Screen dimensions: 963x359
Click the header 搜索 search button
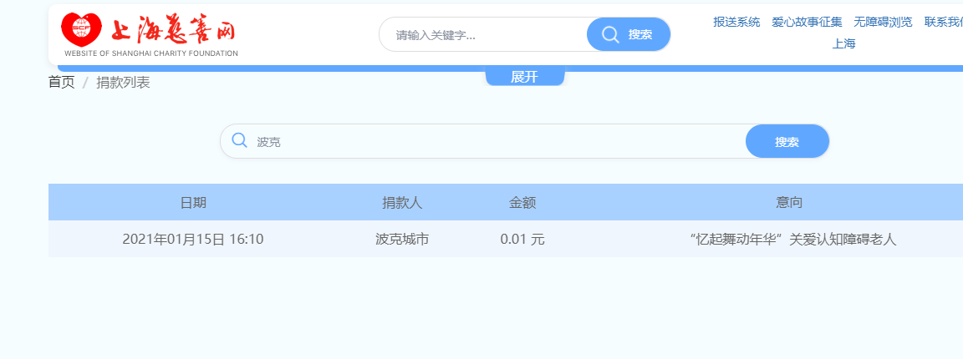(629, 34)
